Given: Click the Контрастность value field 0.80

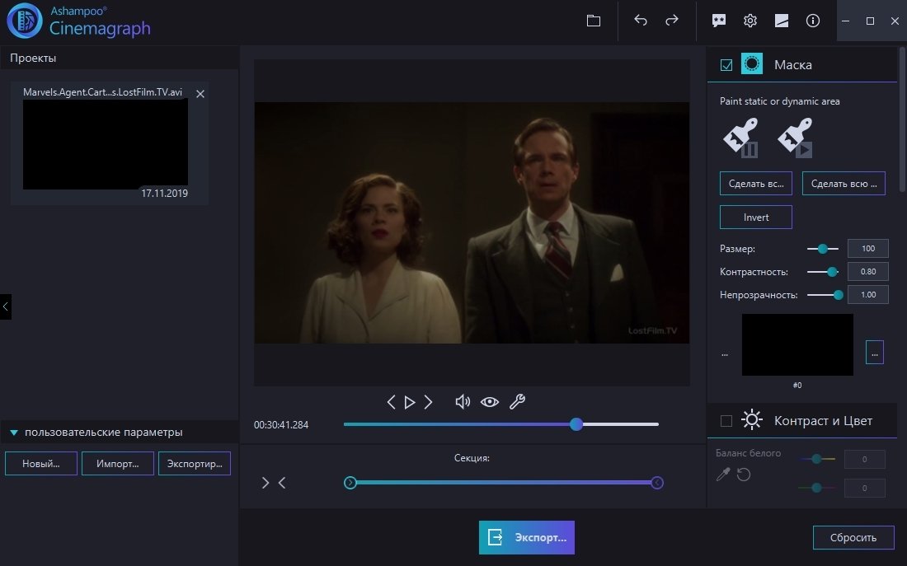Looking at the screenshot, I should coord(867,272).
